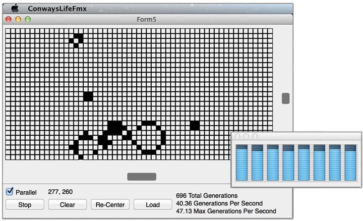Viewport: 363px width, 221px height.
Task: Click the last CPU core bar
Action: click(350, 162)
